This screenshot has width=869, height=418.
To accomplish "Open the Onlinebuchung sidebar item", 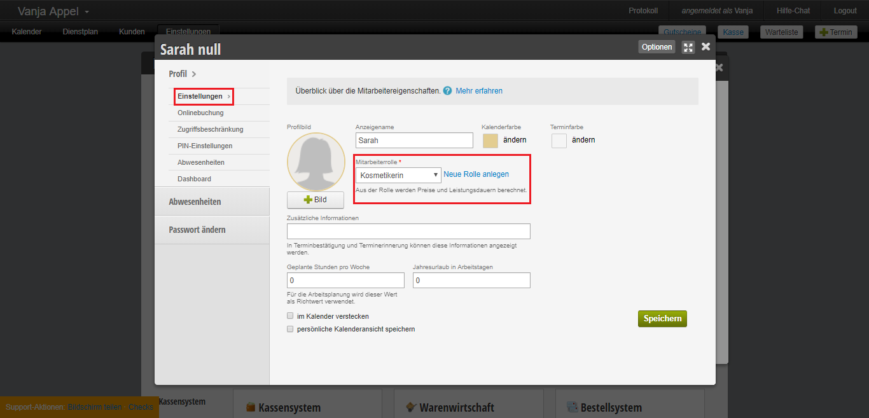I will 200,113.
